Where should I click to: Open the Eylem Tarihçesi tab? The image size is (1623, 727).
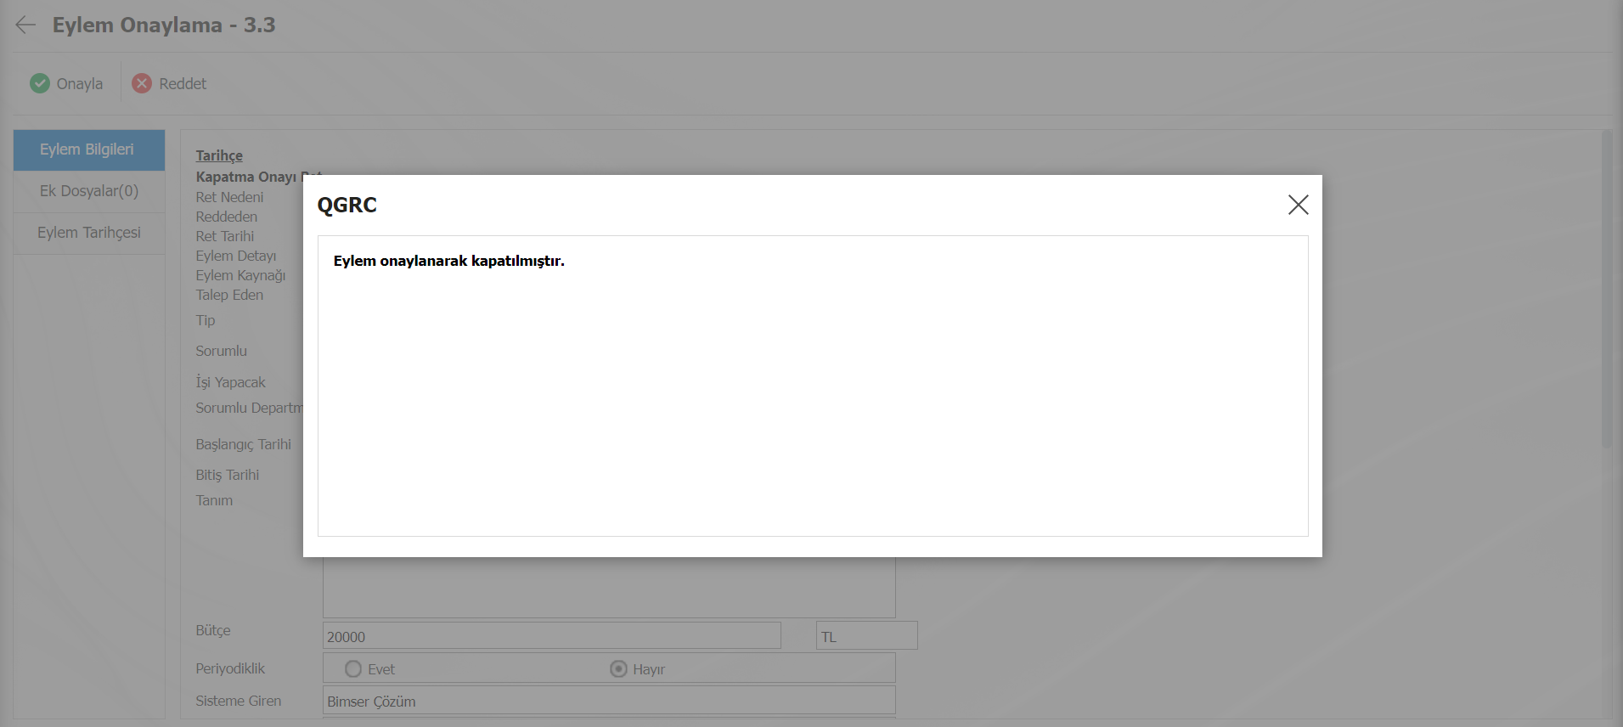click(x=89, y=233)
